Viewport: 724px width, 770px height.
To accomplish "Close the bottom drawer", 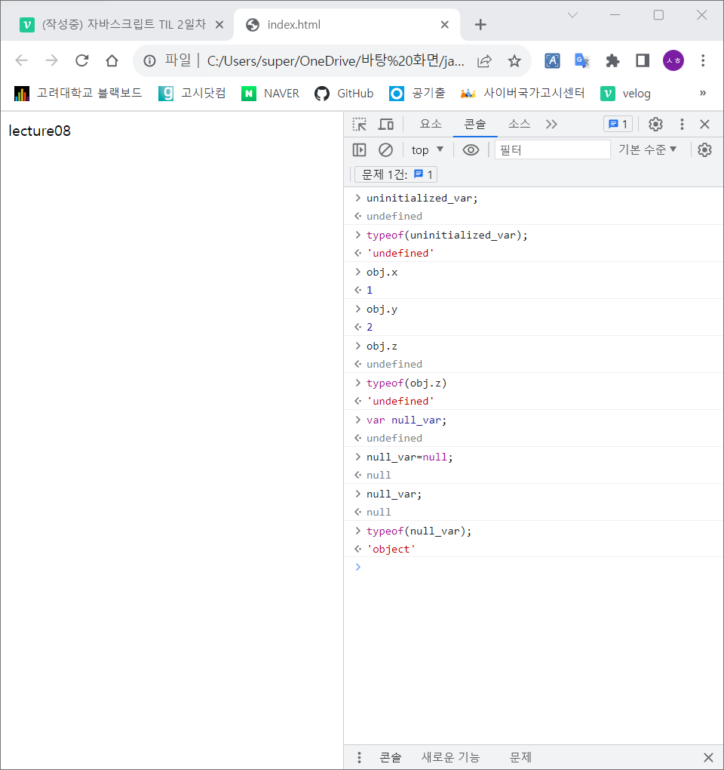I will (x=708, y=757).
